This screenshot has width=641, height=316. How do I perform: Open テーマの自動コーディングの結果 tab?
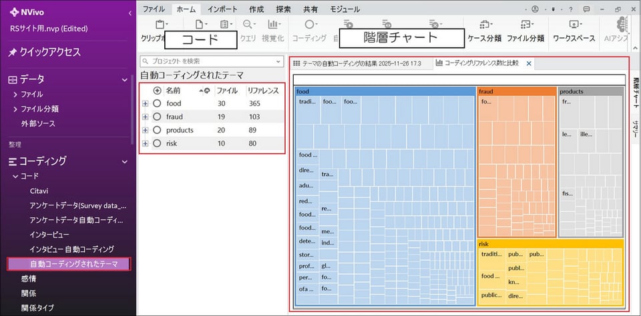tap(361, 63)
